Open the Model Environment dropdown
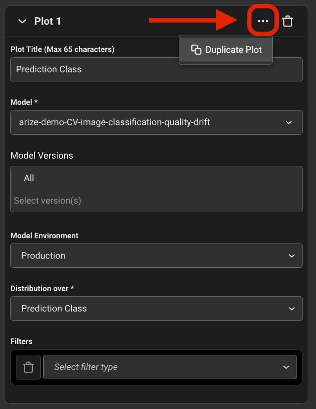 point(156,256)
